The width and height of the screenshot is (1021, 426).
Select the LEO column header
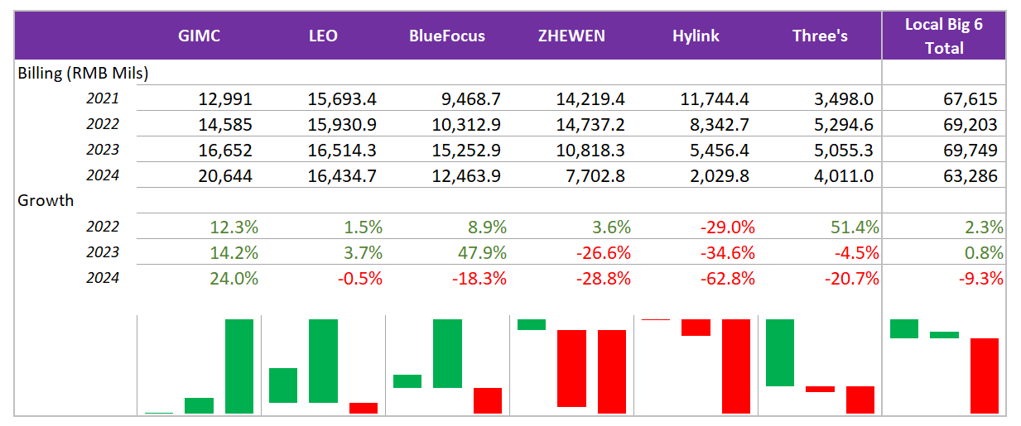coord(322,36)
